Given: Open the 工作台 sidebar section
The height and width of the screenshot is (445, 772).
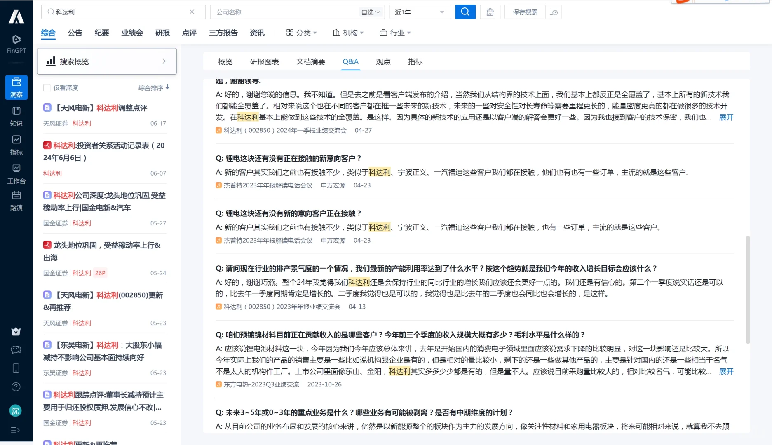Looking at the screenshot, I should point(16,174).
